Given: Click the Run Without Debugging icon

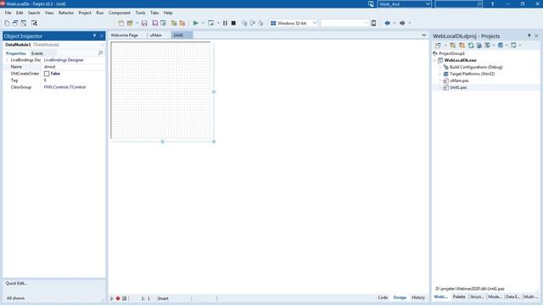Looking at the screenshot, I should pos(210,23).
